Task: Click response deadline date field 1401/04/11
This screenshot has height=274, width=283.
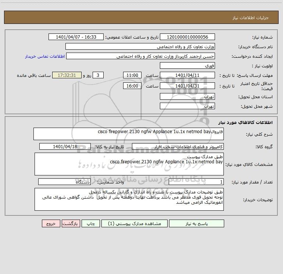Action: point(187,75)
